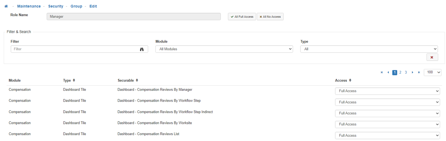Screen dimensions: 446x141
Task: Go to next page arrow
Action: click(x=412, y=72)
